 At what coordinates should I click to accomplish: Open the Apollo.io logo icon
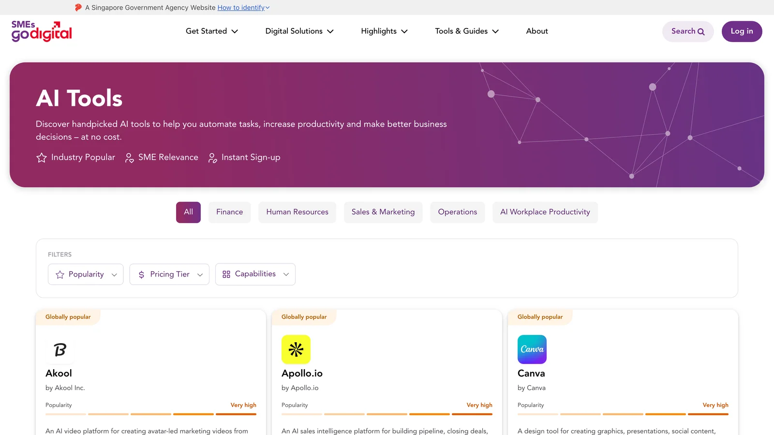296,349
